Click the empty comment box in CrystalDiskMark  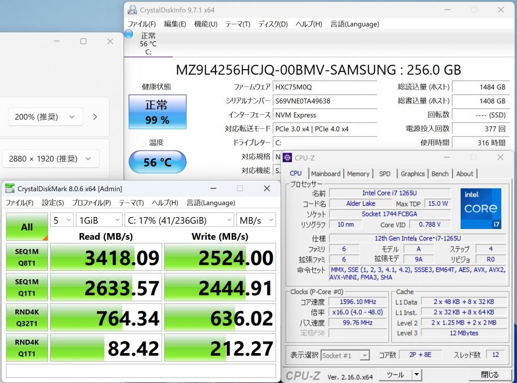141,371
